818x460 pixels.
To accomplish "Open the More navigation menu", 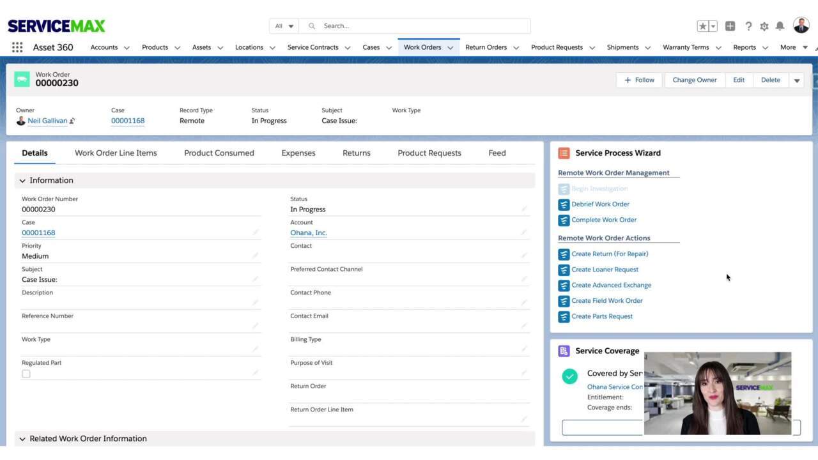I will pyautogui.click(x=794, y=47).
